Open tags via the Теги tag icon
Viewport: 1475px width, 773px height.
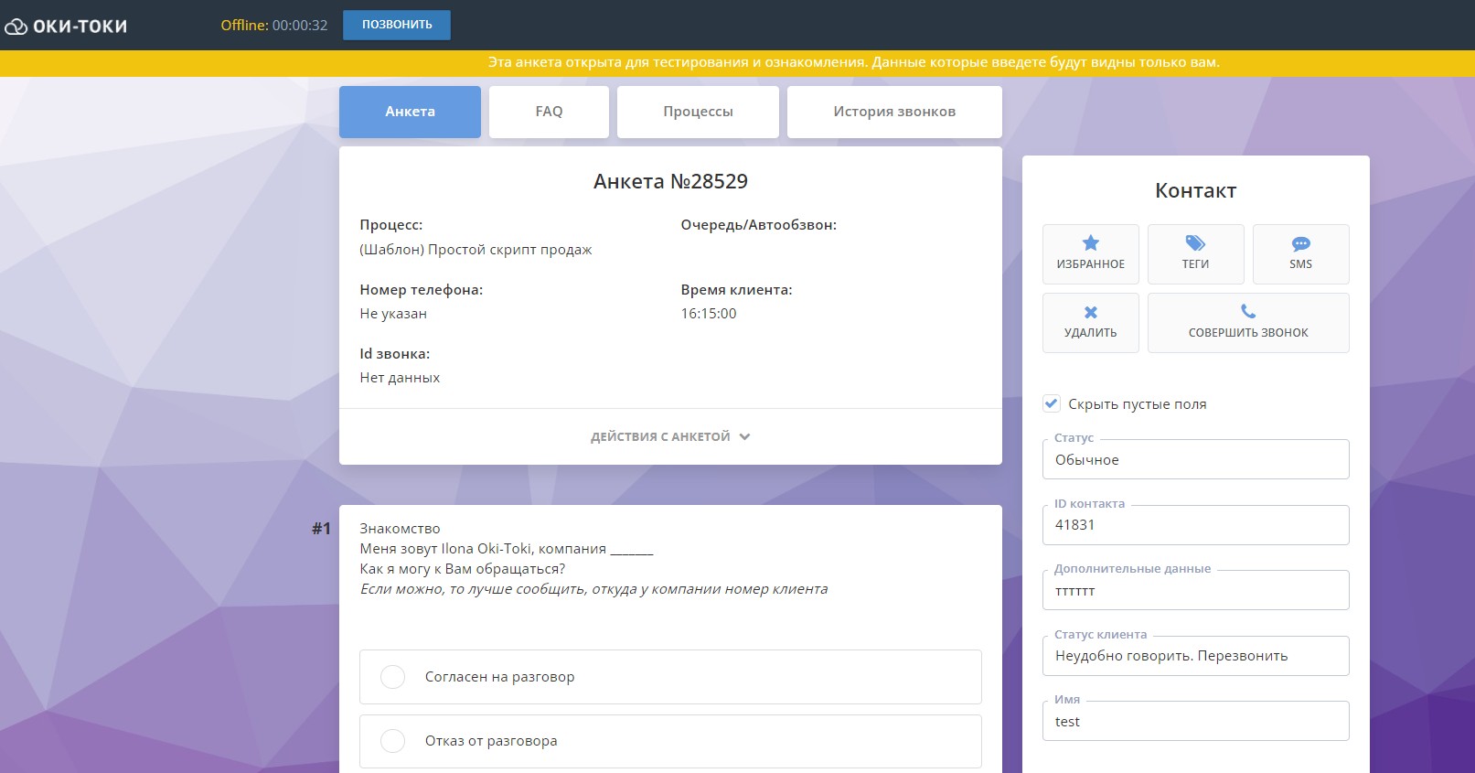coord(1195,243)
